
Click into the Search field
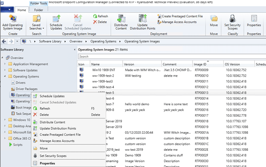(172, 57)
